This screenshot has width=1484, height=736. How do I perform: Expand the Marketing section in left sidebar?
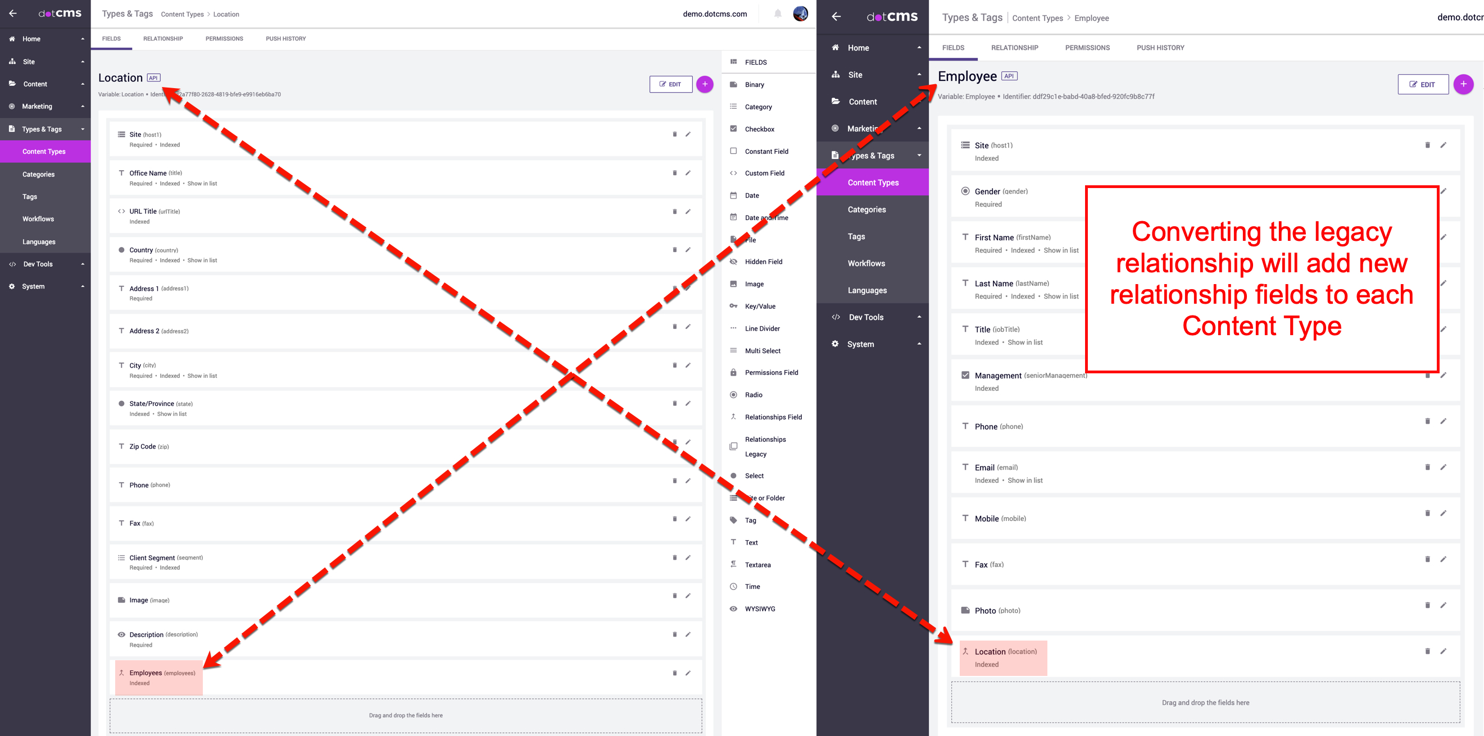[46, 106]
